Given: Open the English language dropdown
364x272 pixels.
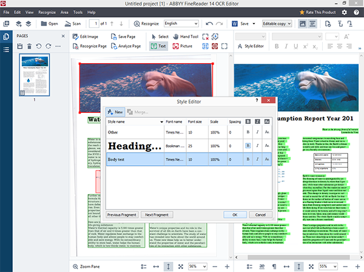Looking at the screenshot, I should pyautogui.click(x=180, y=24).
